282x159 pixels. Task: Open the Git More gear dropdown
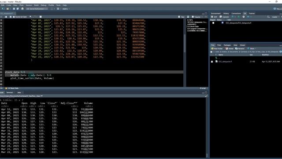pyautogui.click(x=249, y=17)
